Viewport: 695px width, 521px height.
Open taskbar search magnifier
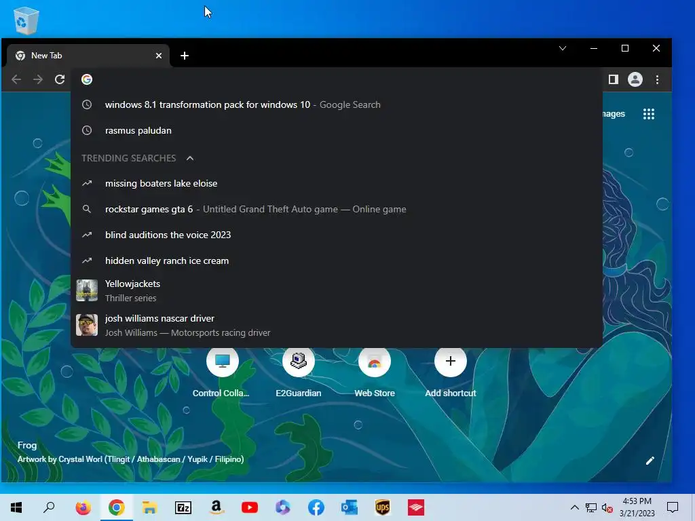pos(49,507)
